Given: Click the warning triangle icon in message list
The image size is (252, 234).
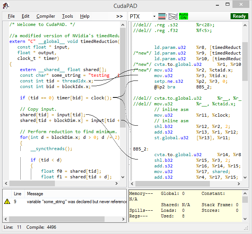Looking at the screenshot, I should point(7,202).
